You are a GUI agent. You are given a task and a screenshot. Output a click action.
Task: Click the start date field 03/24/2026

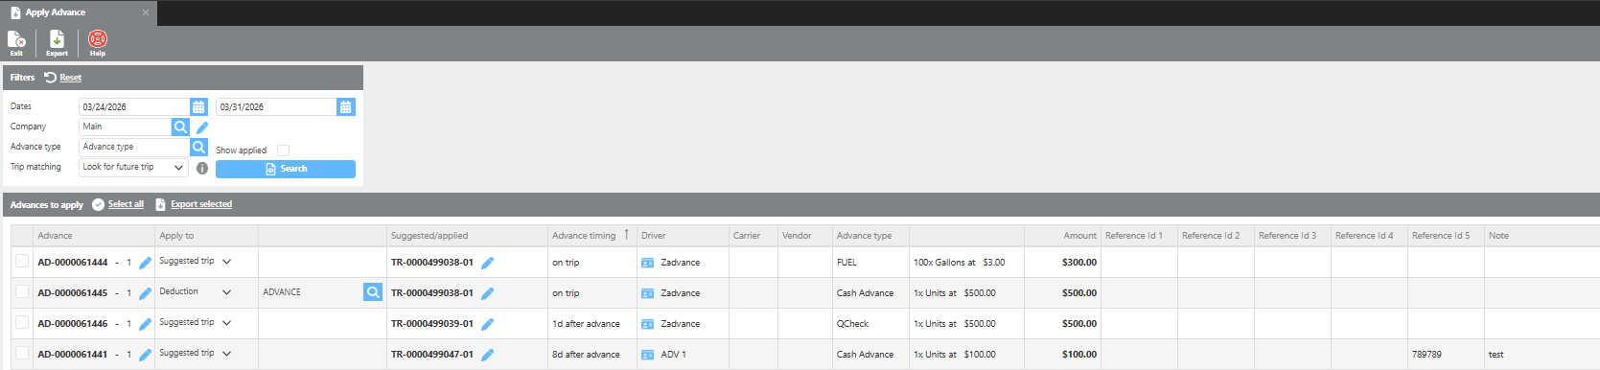[x=134, y=107]
